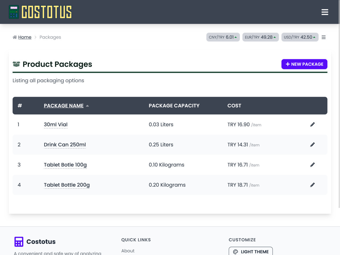Open the 30ml Vial package link
This screenshot has height=255, width=340.
point(56,124)
